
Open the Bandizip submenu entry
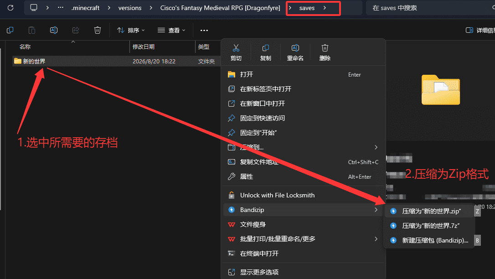pyautogui.click(x=303, y=210)
